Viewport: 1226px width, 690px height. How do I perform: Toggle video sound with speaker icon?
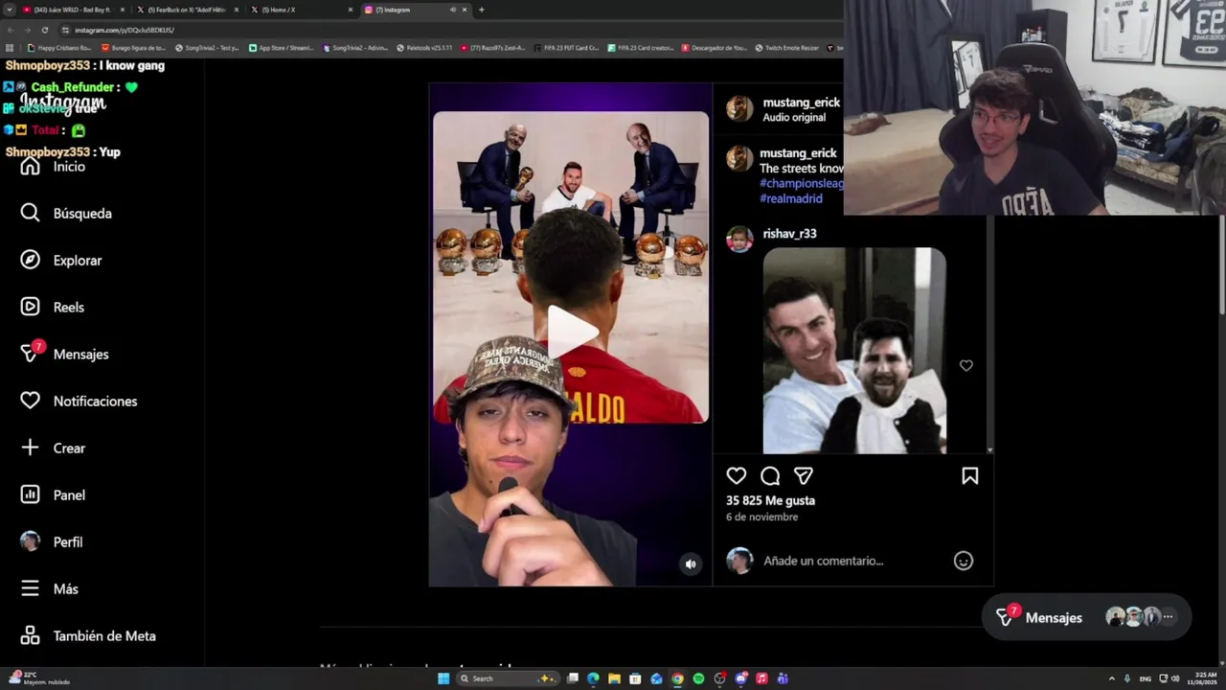(x=691, y=564)
